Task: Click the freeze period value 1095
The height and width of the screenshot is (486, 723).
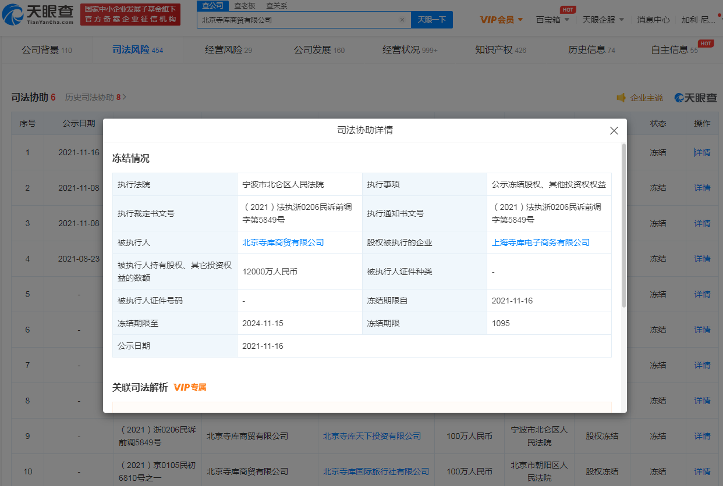Action: click(x=501, y=323)
